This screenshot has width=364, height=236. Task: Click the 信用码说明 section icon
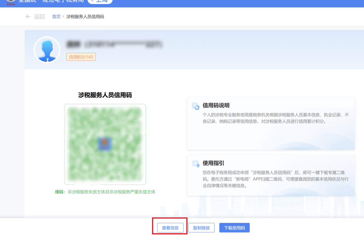click(196, 106)
